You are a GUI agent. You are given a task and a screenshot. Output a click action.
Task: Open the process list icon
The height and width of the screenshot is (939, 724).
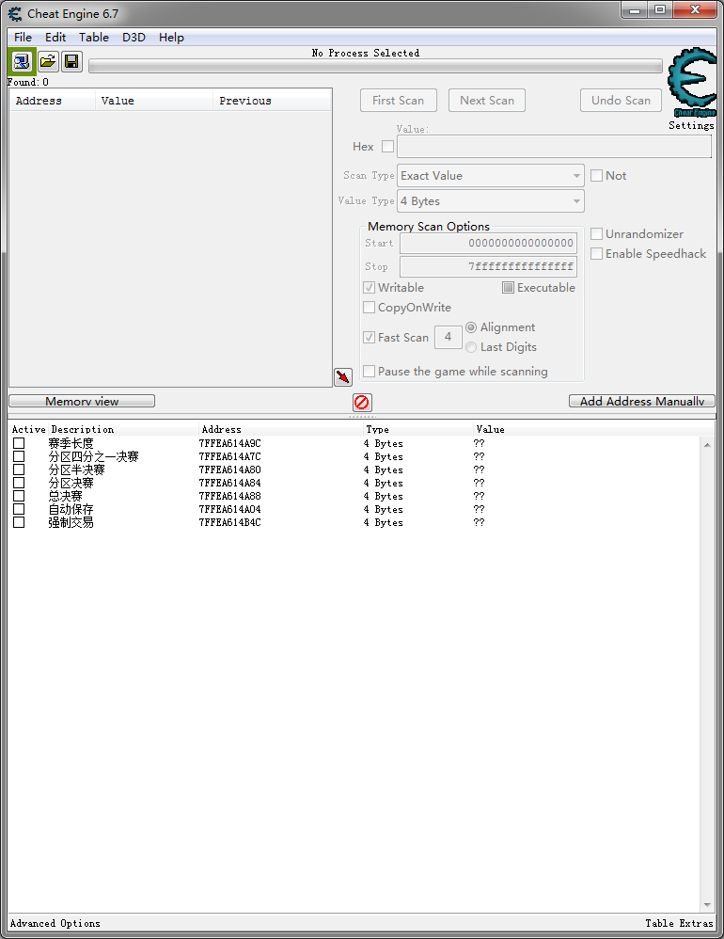pos(23,61)
